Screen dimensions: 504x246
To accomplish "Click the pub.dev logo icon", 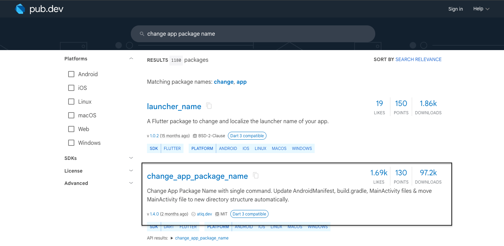I will 20,9.
